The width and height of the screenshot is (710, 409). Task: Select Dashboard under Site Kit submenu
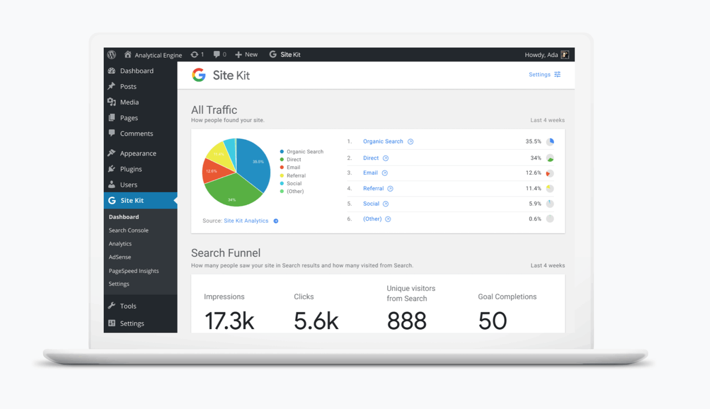(x=124, y=217)
